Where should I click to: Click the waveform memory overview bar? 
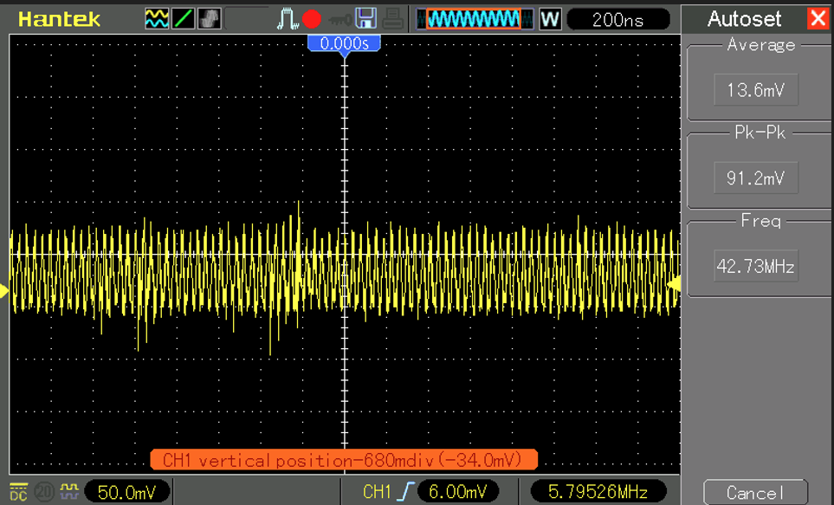(x=475, y=18)
